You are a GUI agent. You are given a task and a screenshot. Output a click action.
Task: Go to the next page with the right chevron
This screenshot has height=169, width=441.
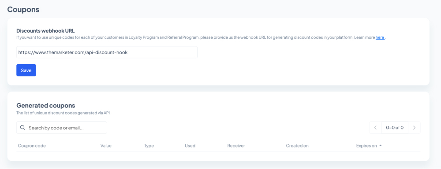click(414, 128)
